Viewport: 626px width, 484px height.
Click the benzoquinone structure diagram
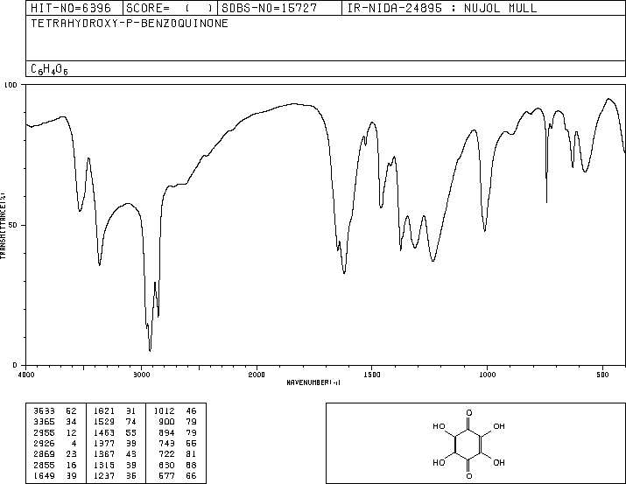[x=468, y=444]
